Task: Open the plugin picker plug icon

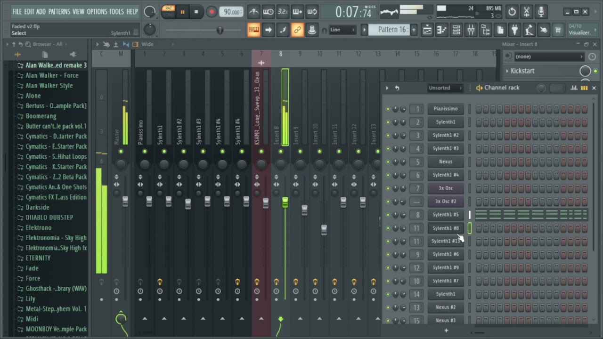Action: (514, 30)
